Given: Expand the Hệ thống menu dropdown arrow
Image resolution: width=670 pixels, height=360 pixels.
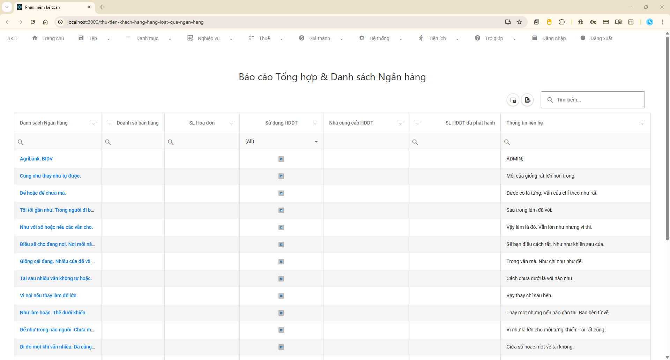Looking at the screenshot, I should 401,39.
